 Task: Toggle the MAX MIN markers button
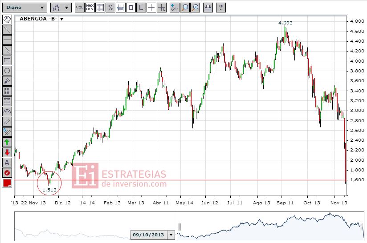(x=90, y=8)
